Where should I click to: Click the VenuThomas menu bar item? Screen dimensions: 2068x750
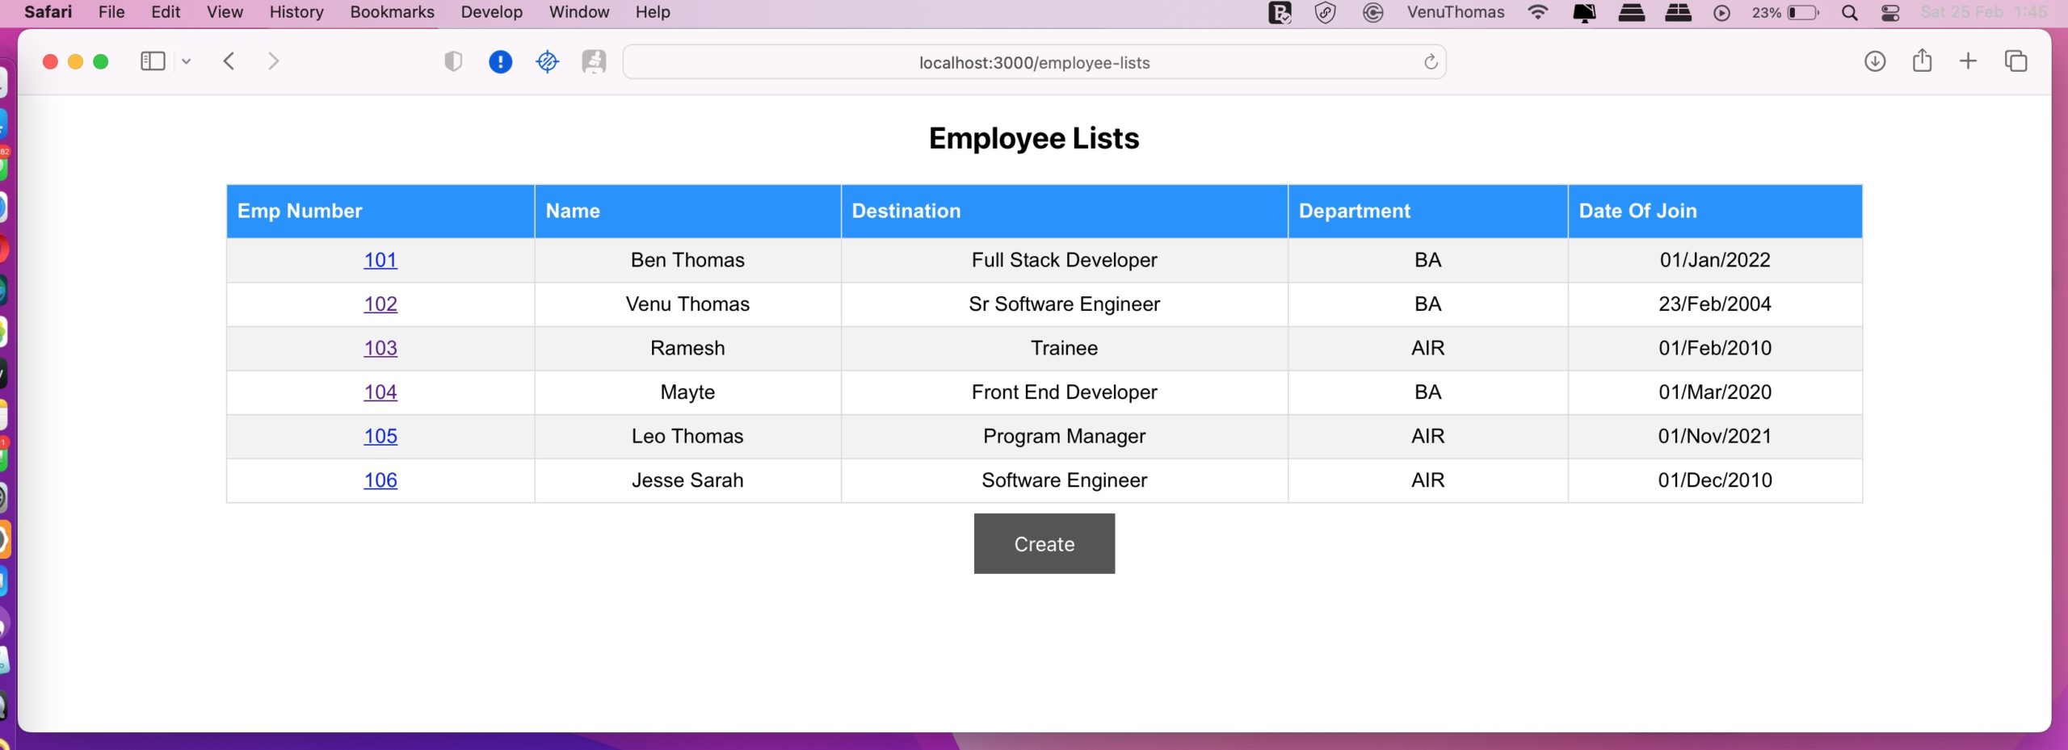(1456, 12)
